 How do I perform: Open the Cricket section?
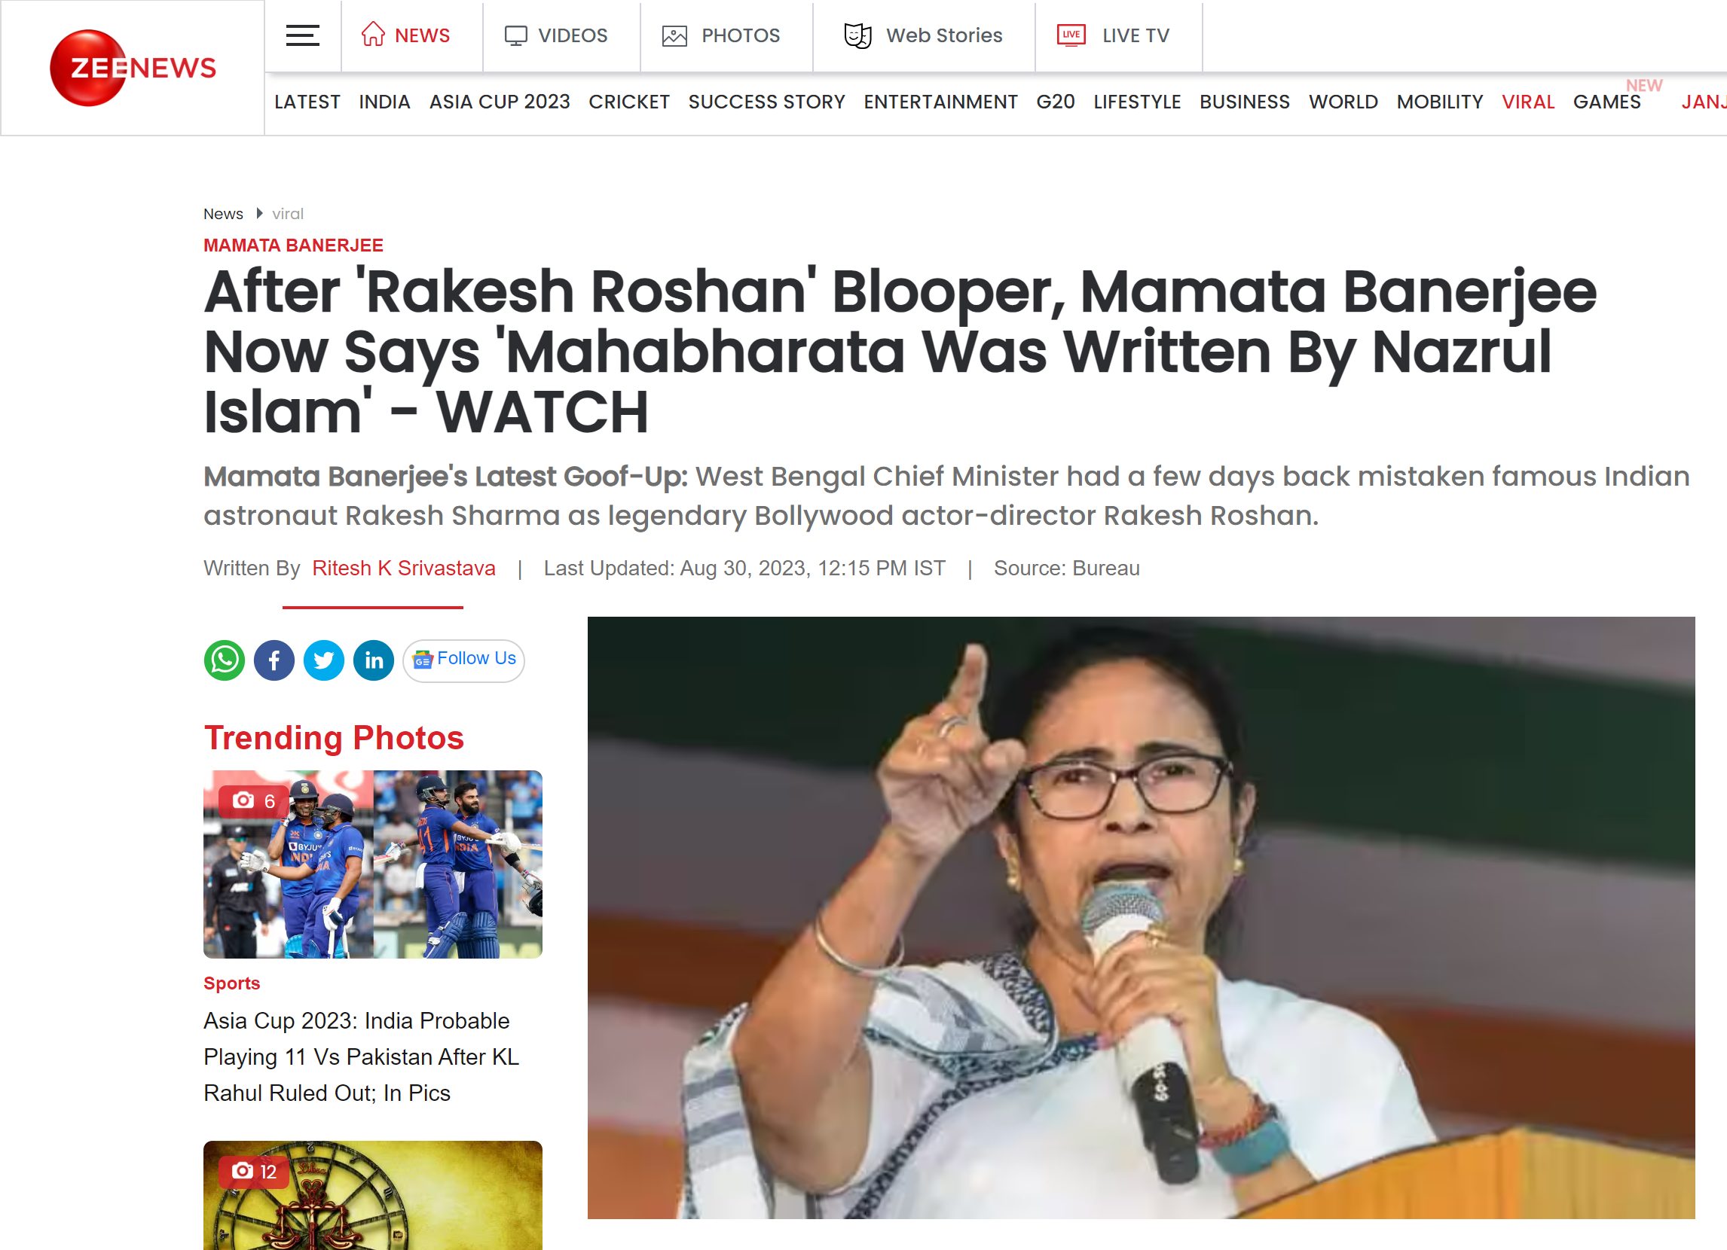pos(629,102)
